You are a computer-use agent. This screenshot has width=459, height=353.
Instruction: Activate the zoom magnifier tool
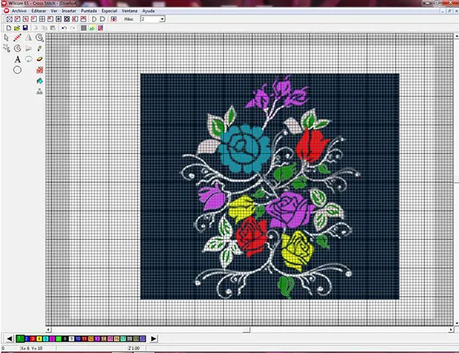coord(40,37)
